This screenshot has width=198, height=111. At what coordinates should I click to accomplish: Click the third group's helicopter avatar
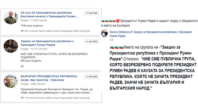pos(11,81)
